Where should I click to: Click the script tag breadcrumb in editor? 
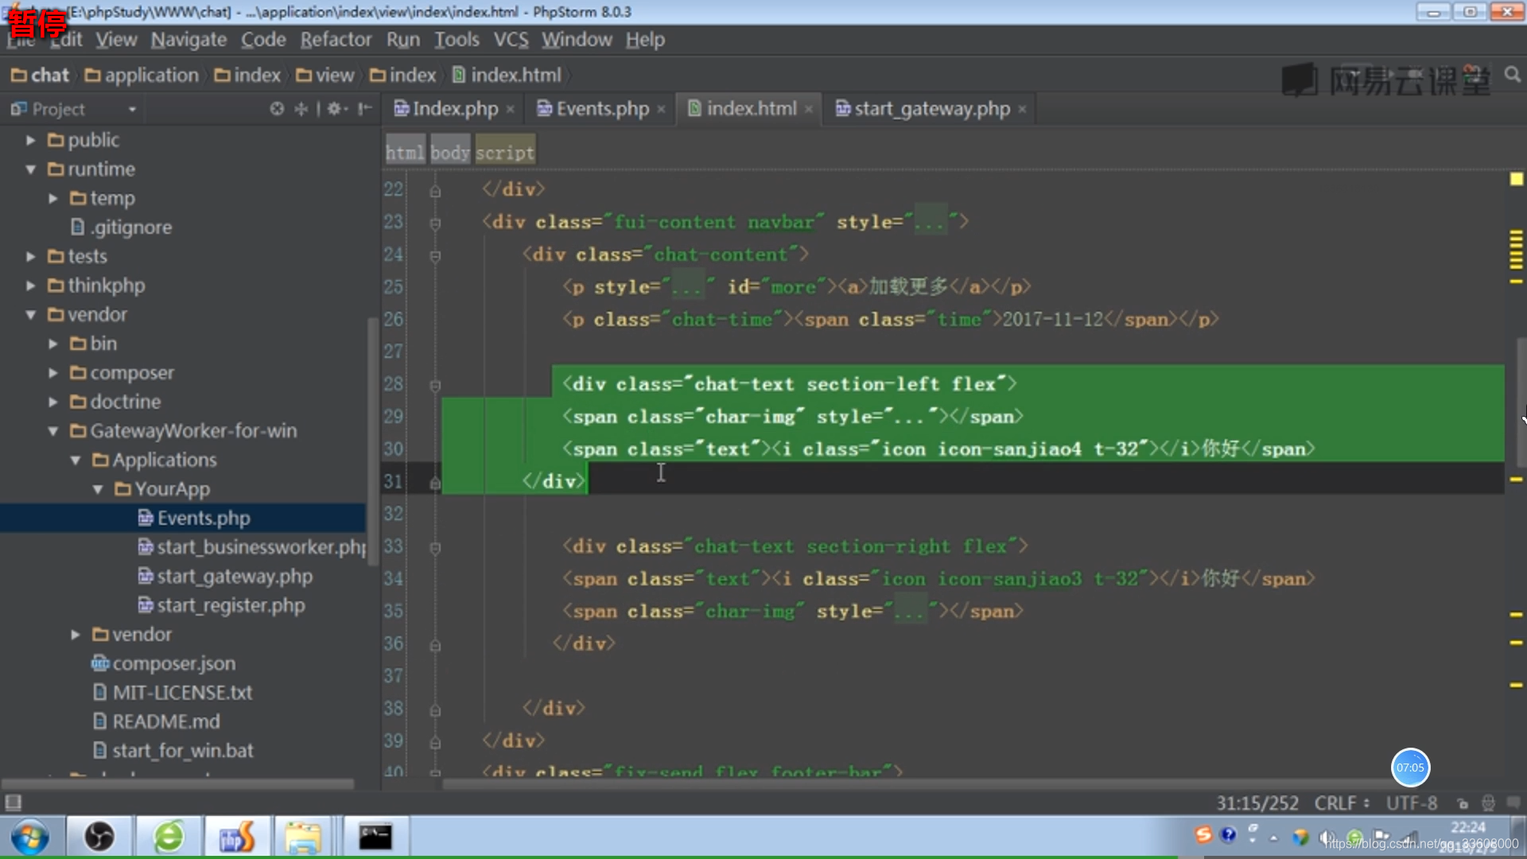click(x=505, y=153)
